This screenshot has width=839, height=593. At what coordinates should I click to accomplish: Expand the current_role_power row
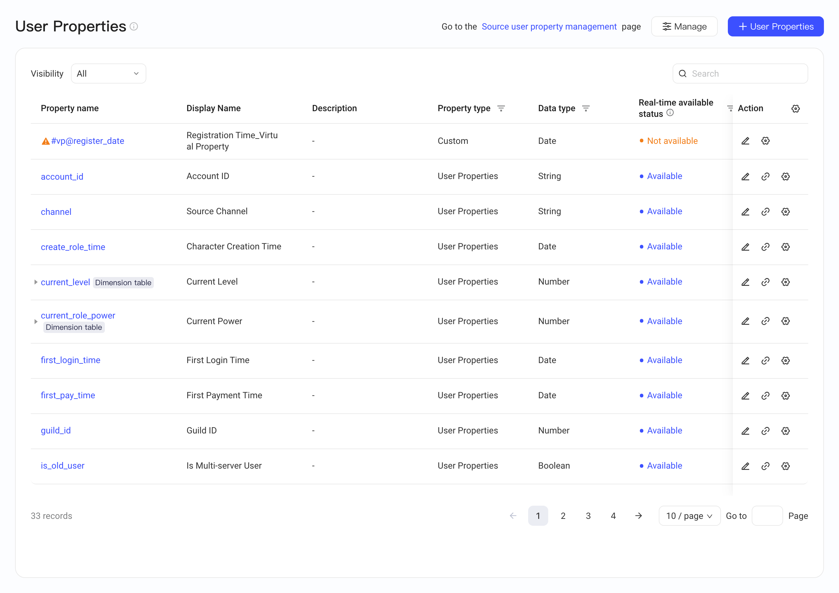pyautogui.click(x=35, y=321)
